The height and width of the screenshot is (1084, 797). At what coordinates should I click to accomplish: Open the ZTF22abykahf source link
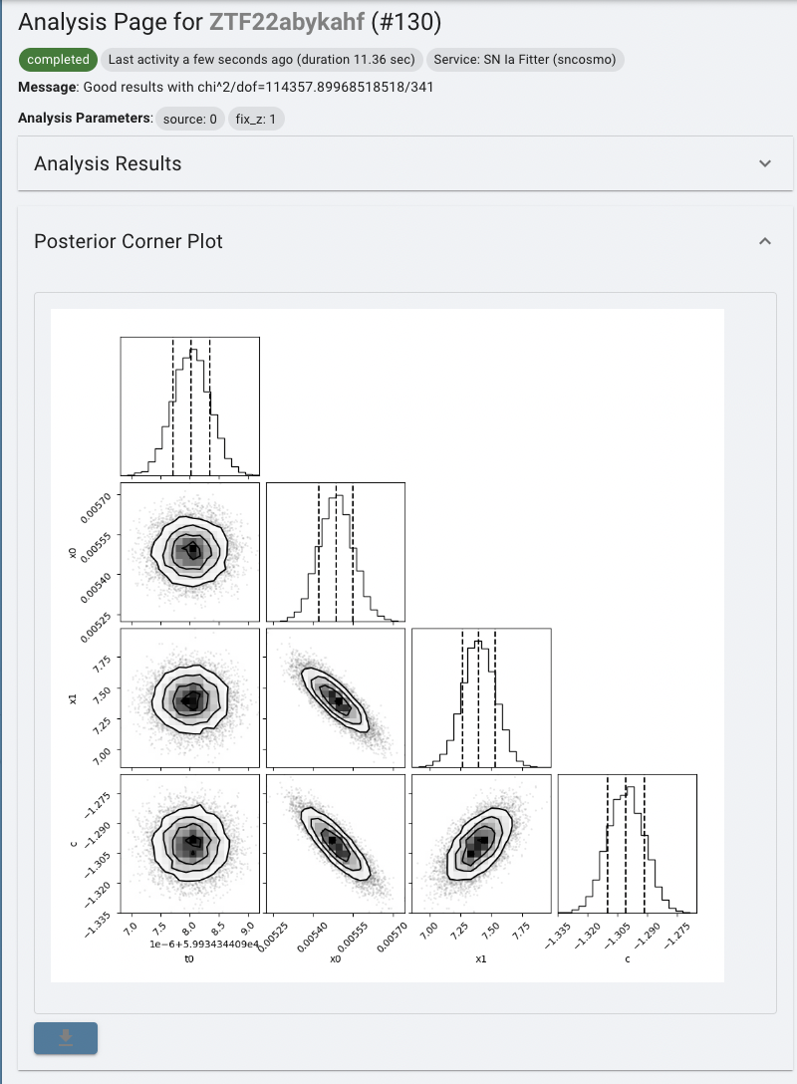tap(287, 21)
